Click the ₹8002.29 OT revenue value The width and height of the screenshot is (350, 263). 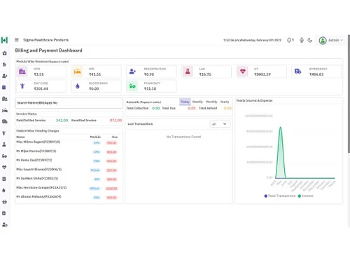click(x=262, y=74)
